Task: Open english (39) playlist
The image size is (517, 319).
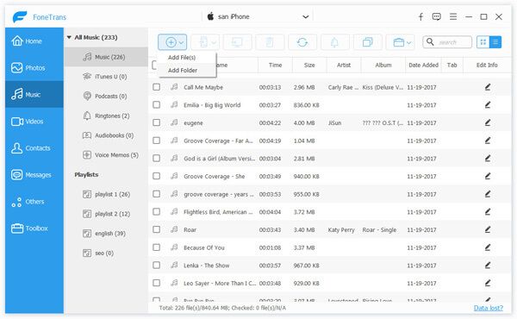Action: pos(106,234)
